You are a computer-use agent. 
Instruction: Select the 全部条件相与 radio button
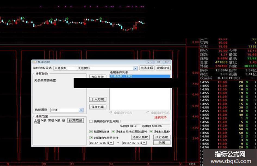point(111,113)
